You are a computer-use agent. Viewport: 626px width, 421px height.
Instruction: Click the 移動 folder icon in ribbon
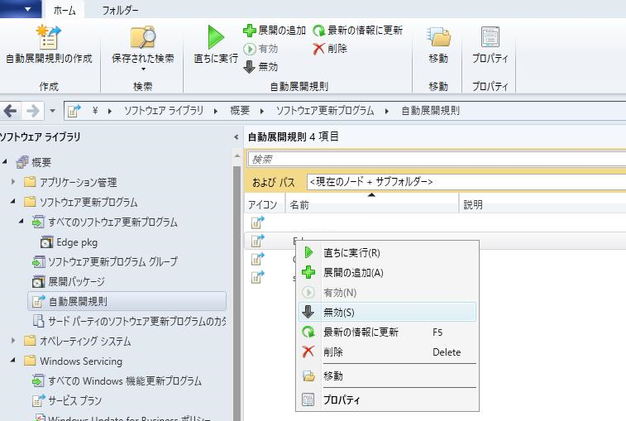[x=438, y=39]
